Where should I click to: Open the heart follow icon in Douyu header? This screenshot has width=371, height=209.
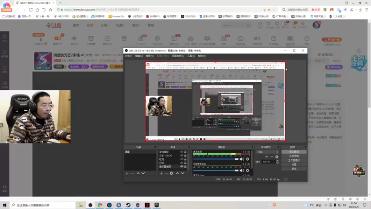(269, 25)
